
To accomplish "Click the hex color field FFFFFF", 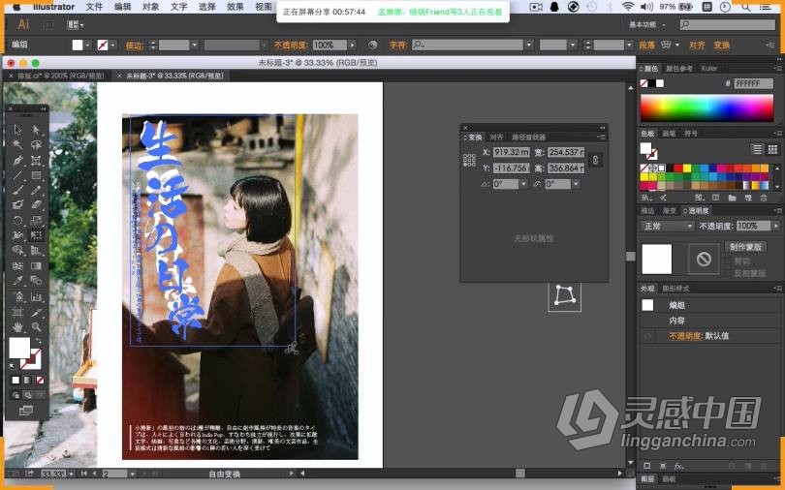I will pyautogui.click(x=753, y=83).
